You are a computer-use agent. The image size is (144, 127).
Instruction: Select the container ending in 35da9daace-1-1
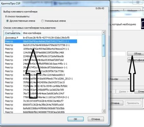pos(41,67)
